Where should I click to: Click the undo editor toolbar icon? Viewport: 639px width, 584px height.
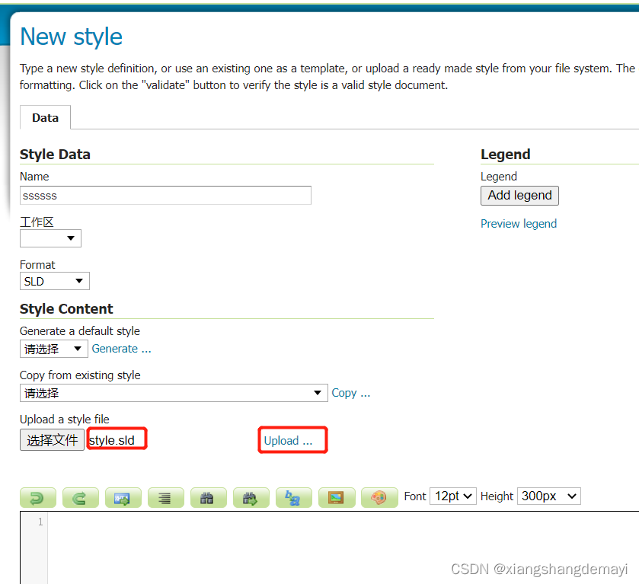[38, 497]
